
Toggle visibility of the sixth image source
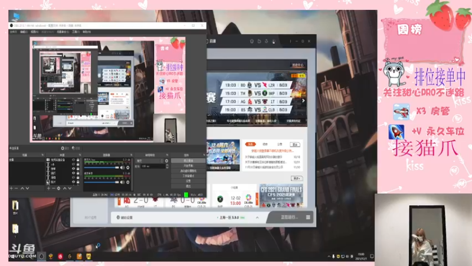click(73, 182)
